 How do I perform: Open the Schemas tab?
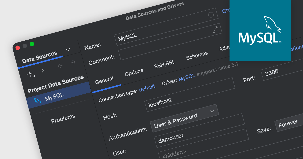[x=197, y=56]
